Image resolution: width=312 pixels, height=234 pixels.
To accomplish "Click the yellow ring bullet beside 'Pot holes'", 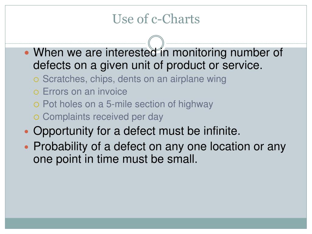I will [36, 105].
